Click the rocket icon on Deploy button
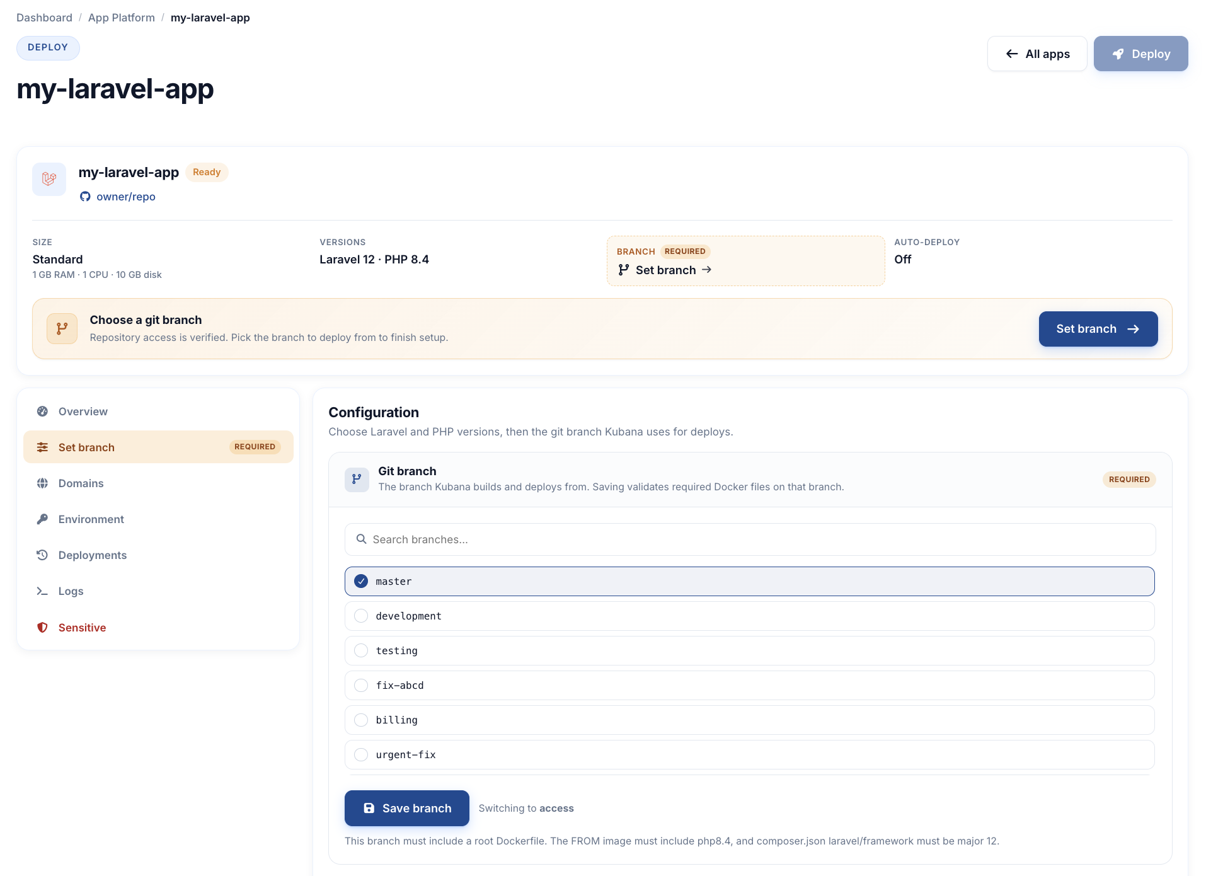The image size is (1206, 876). tap(1118, 54)
